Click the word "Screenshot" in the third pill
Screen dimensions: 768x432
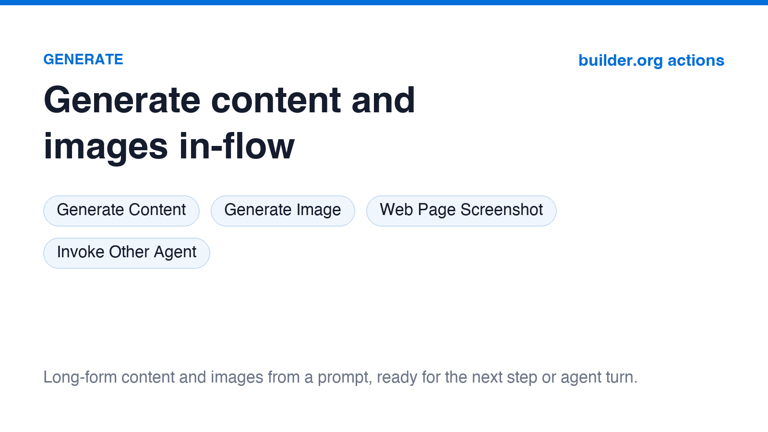[x=502, y=210]
